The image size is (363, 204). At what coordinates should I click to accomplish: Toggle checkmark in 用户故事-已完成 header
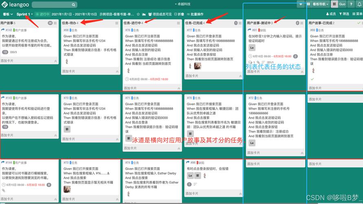coord(359,23)
